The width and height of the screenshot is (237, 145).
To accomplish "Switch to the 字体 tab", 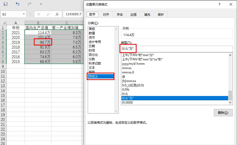I will (120, 14).
